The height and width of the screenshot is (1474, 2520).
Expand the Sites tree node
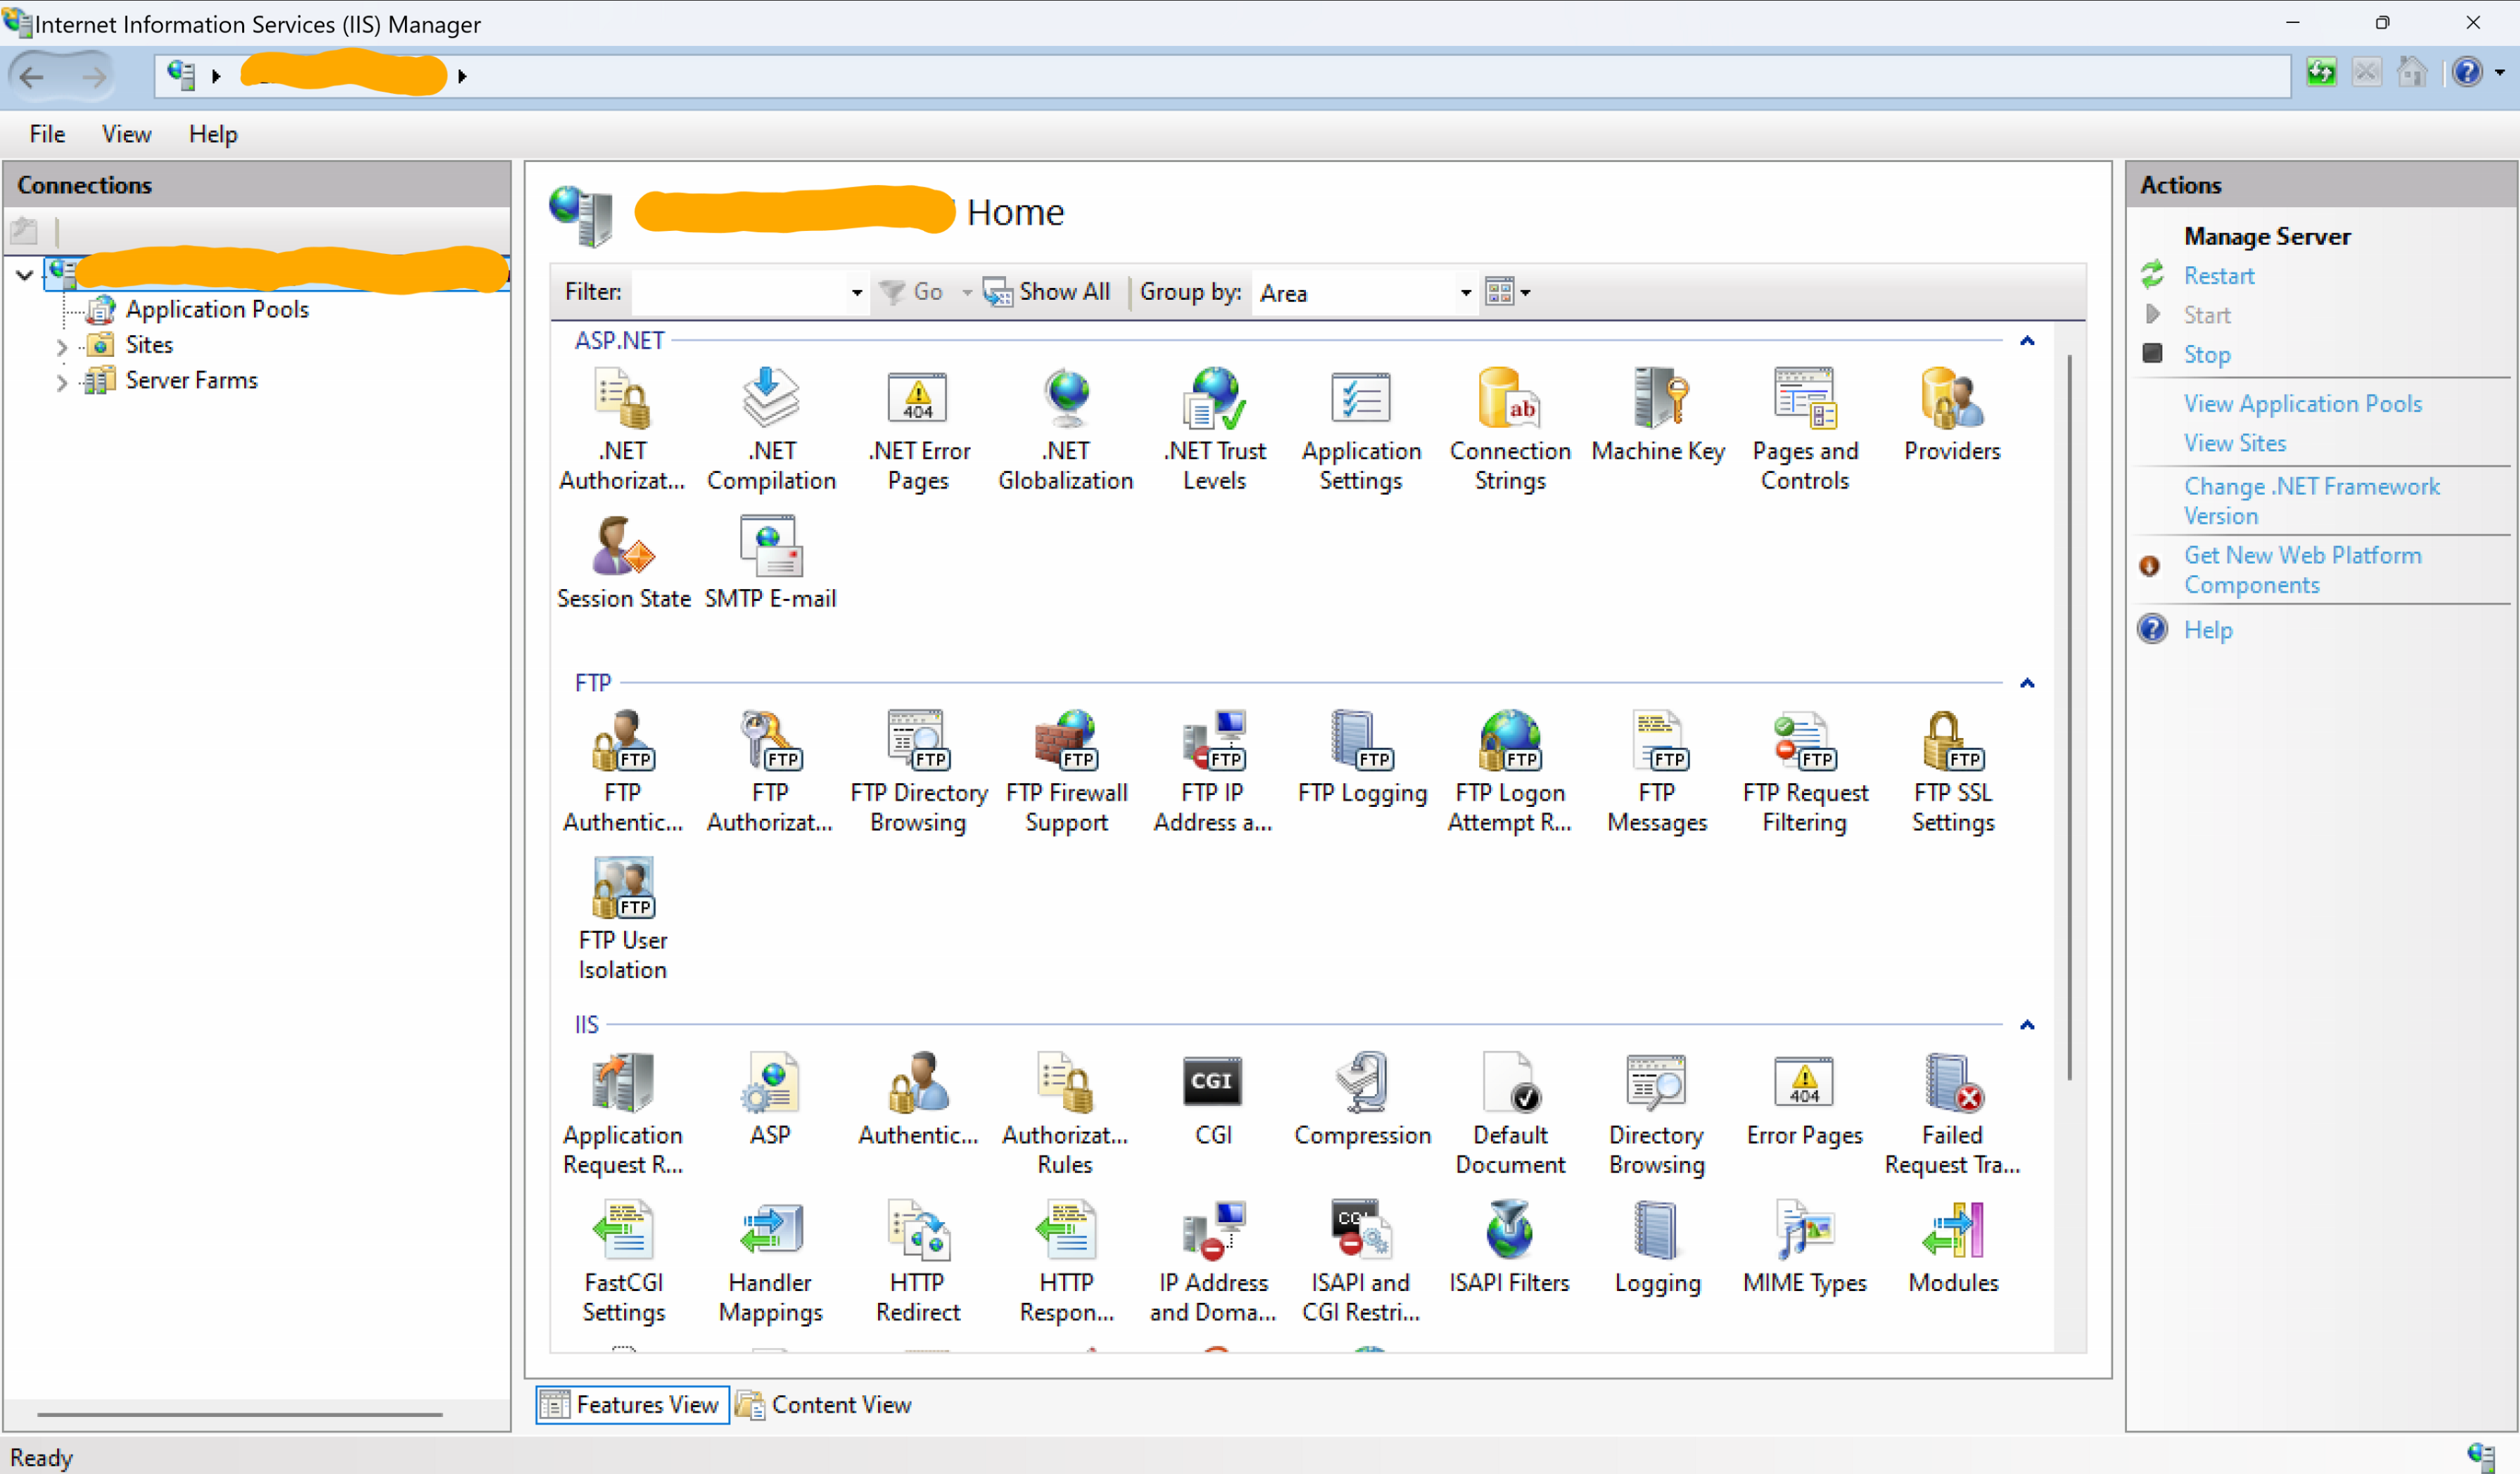[x=62, y=347]
